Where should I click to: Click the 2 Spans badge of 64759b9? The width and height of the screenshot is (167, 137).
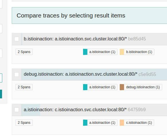coord(24,123)
